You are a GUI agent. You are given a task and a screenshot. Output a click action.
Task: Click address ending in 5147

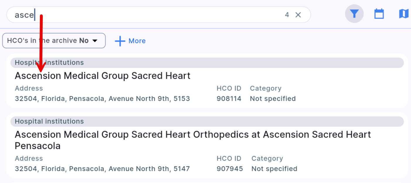102,169
